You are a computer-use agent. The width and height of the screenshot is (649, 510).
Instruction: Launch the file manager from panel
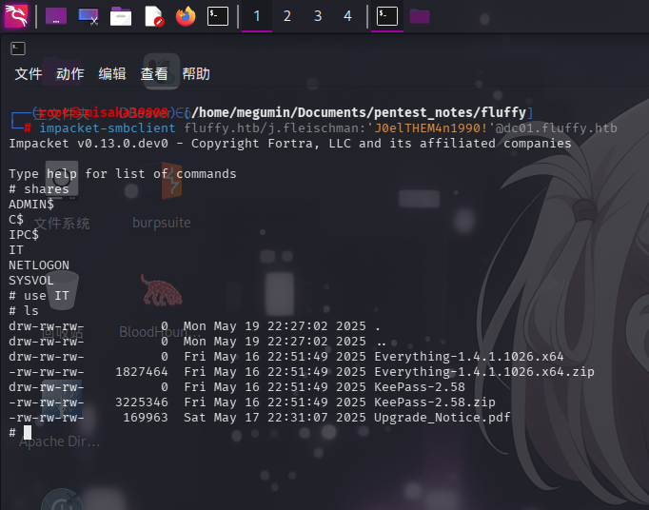(x=121, y=16)
